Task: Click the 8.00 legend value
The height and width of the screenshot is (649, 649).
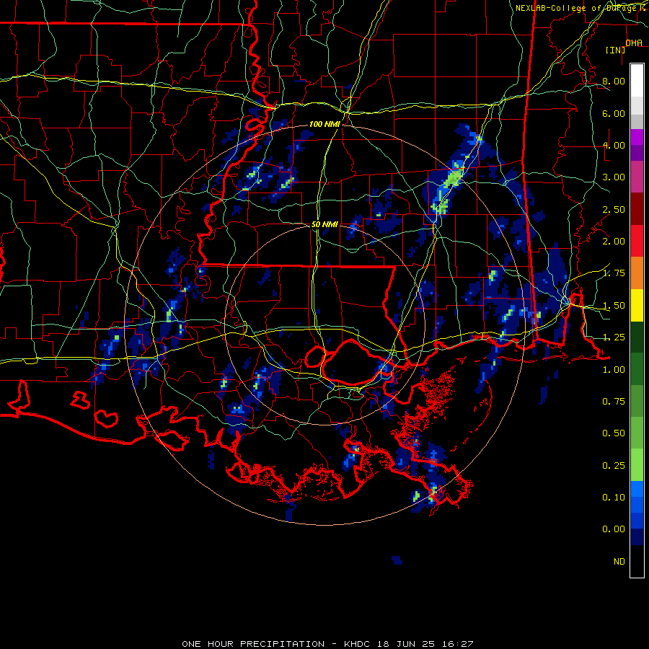Action: tap(614, 81)
